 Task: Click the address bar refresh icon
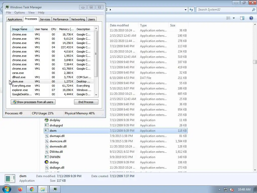click(191, 10)
